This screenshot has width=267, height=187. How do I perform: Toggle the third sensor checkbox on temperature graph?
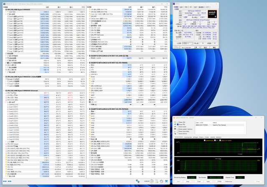220,140
